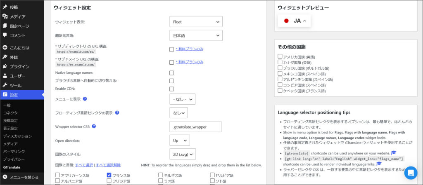
Task: Click the comment bubble icon beside コメント
Action: point(5,35)
